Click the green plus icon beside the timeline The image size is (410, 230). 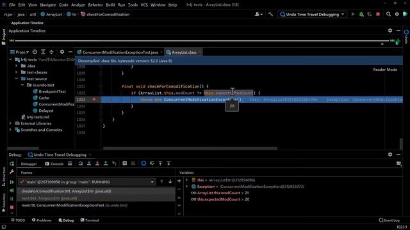[398, 42]
